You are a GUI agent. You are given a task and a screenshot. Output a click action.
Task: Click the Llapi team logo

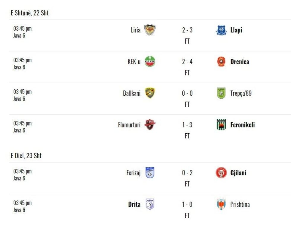[221, 30]
